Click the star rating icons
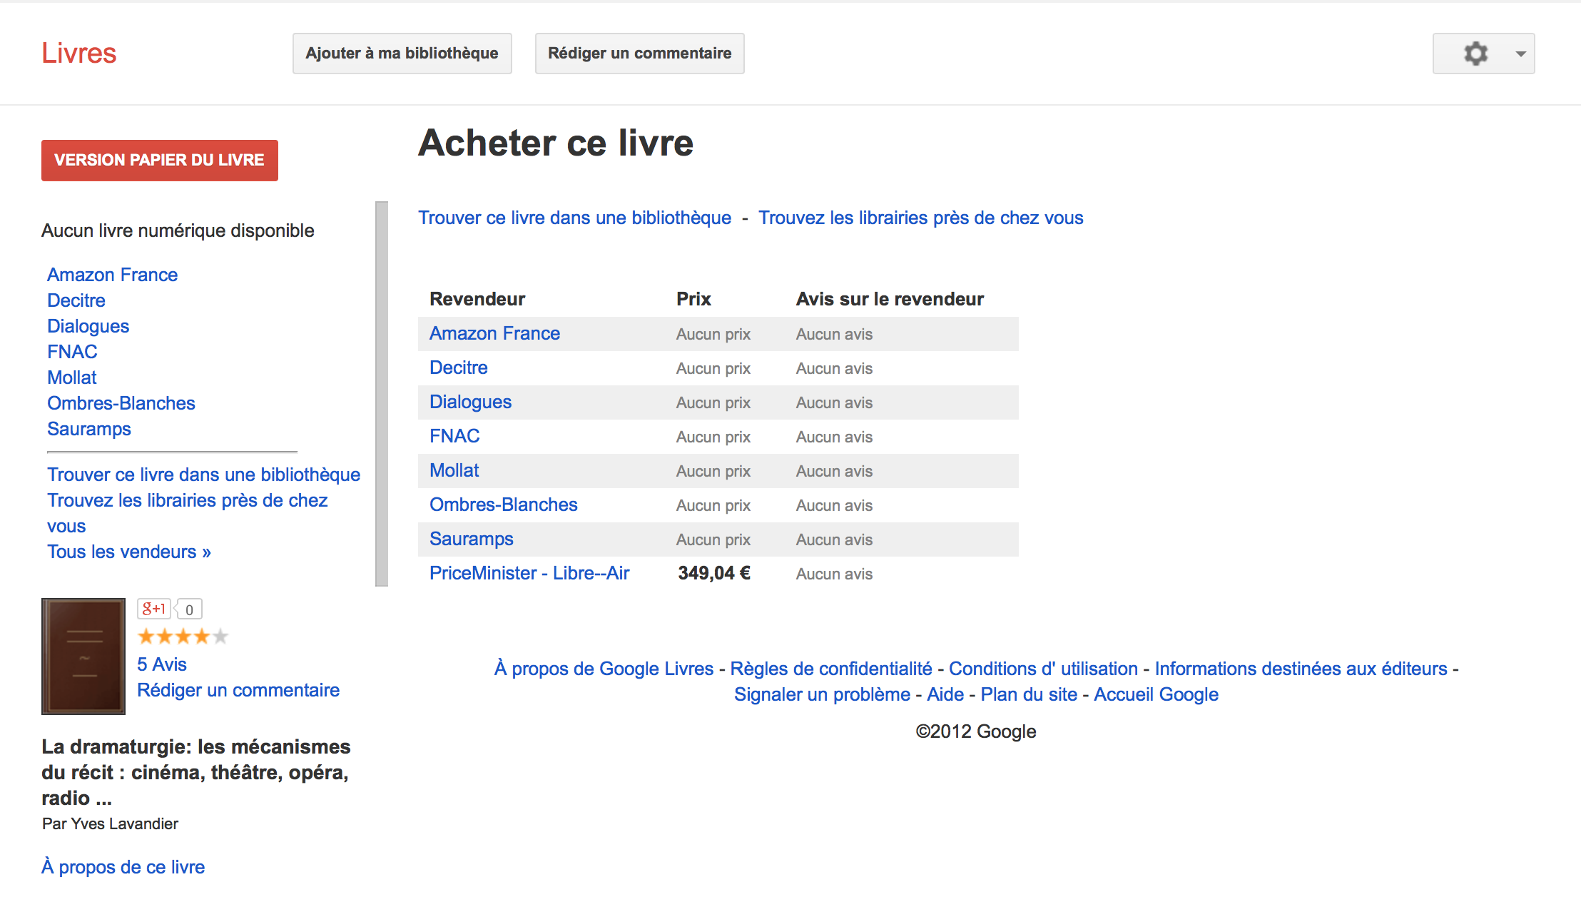The height and width of the screenshot is (902, 1581). point(183,636)
